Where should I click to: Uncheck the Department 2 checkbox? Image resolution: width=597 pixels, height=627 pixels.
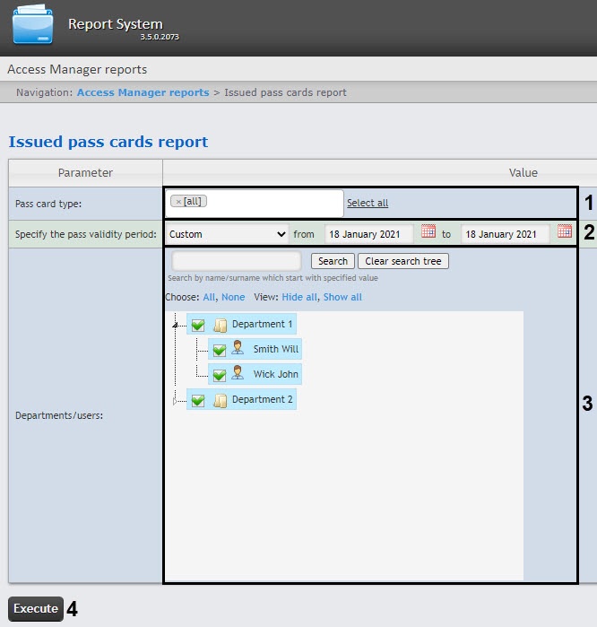tap(198, 400)
